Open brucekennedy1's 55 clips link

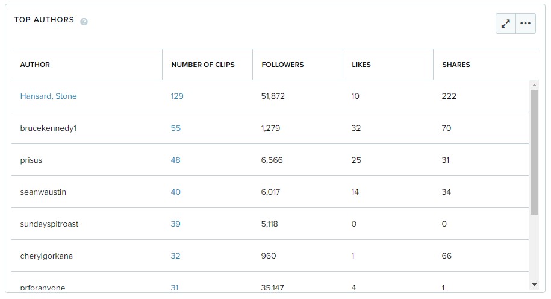click(x=176, y=128)
